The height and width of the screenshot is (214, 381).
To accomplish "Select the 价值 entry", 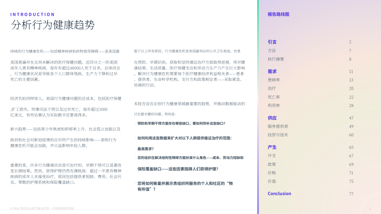I will [272, 181].
